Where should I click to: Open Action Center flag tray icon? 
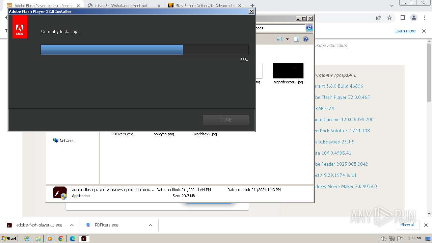tap(400, 239)
